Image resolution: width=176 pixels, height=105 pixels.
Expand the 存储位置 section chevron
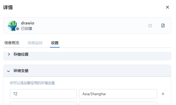9,54
